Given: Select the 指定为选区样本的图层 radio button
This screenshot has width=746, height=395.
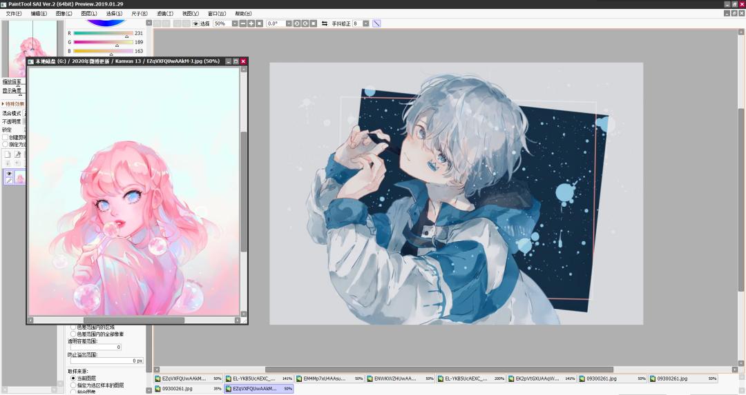Looking at the screenshot, I should tap(73, 385).
